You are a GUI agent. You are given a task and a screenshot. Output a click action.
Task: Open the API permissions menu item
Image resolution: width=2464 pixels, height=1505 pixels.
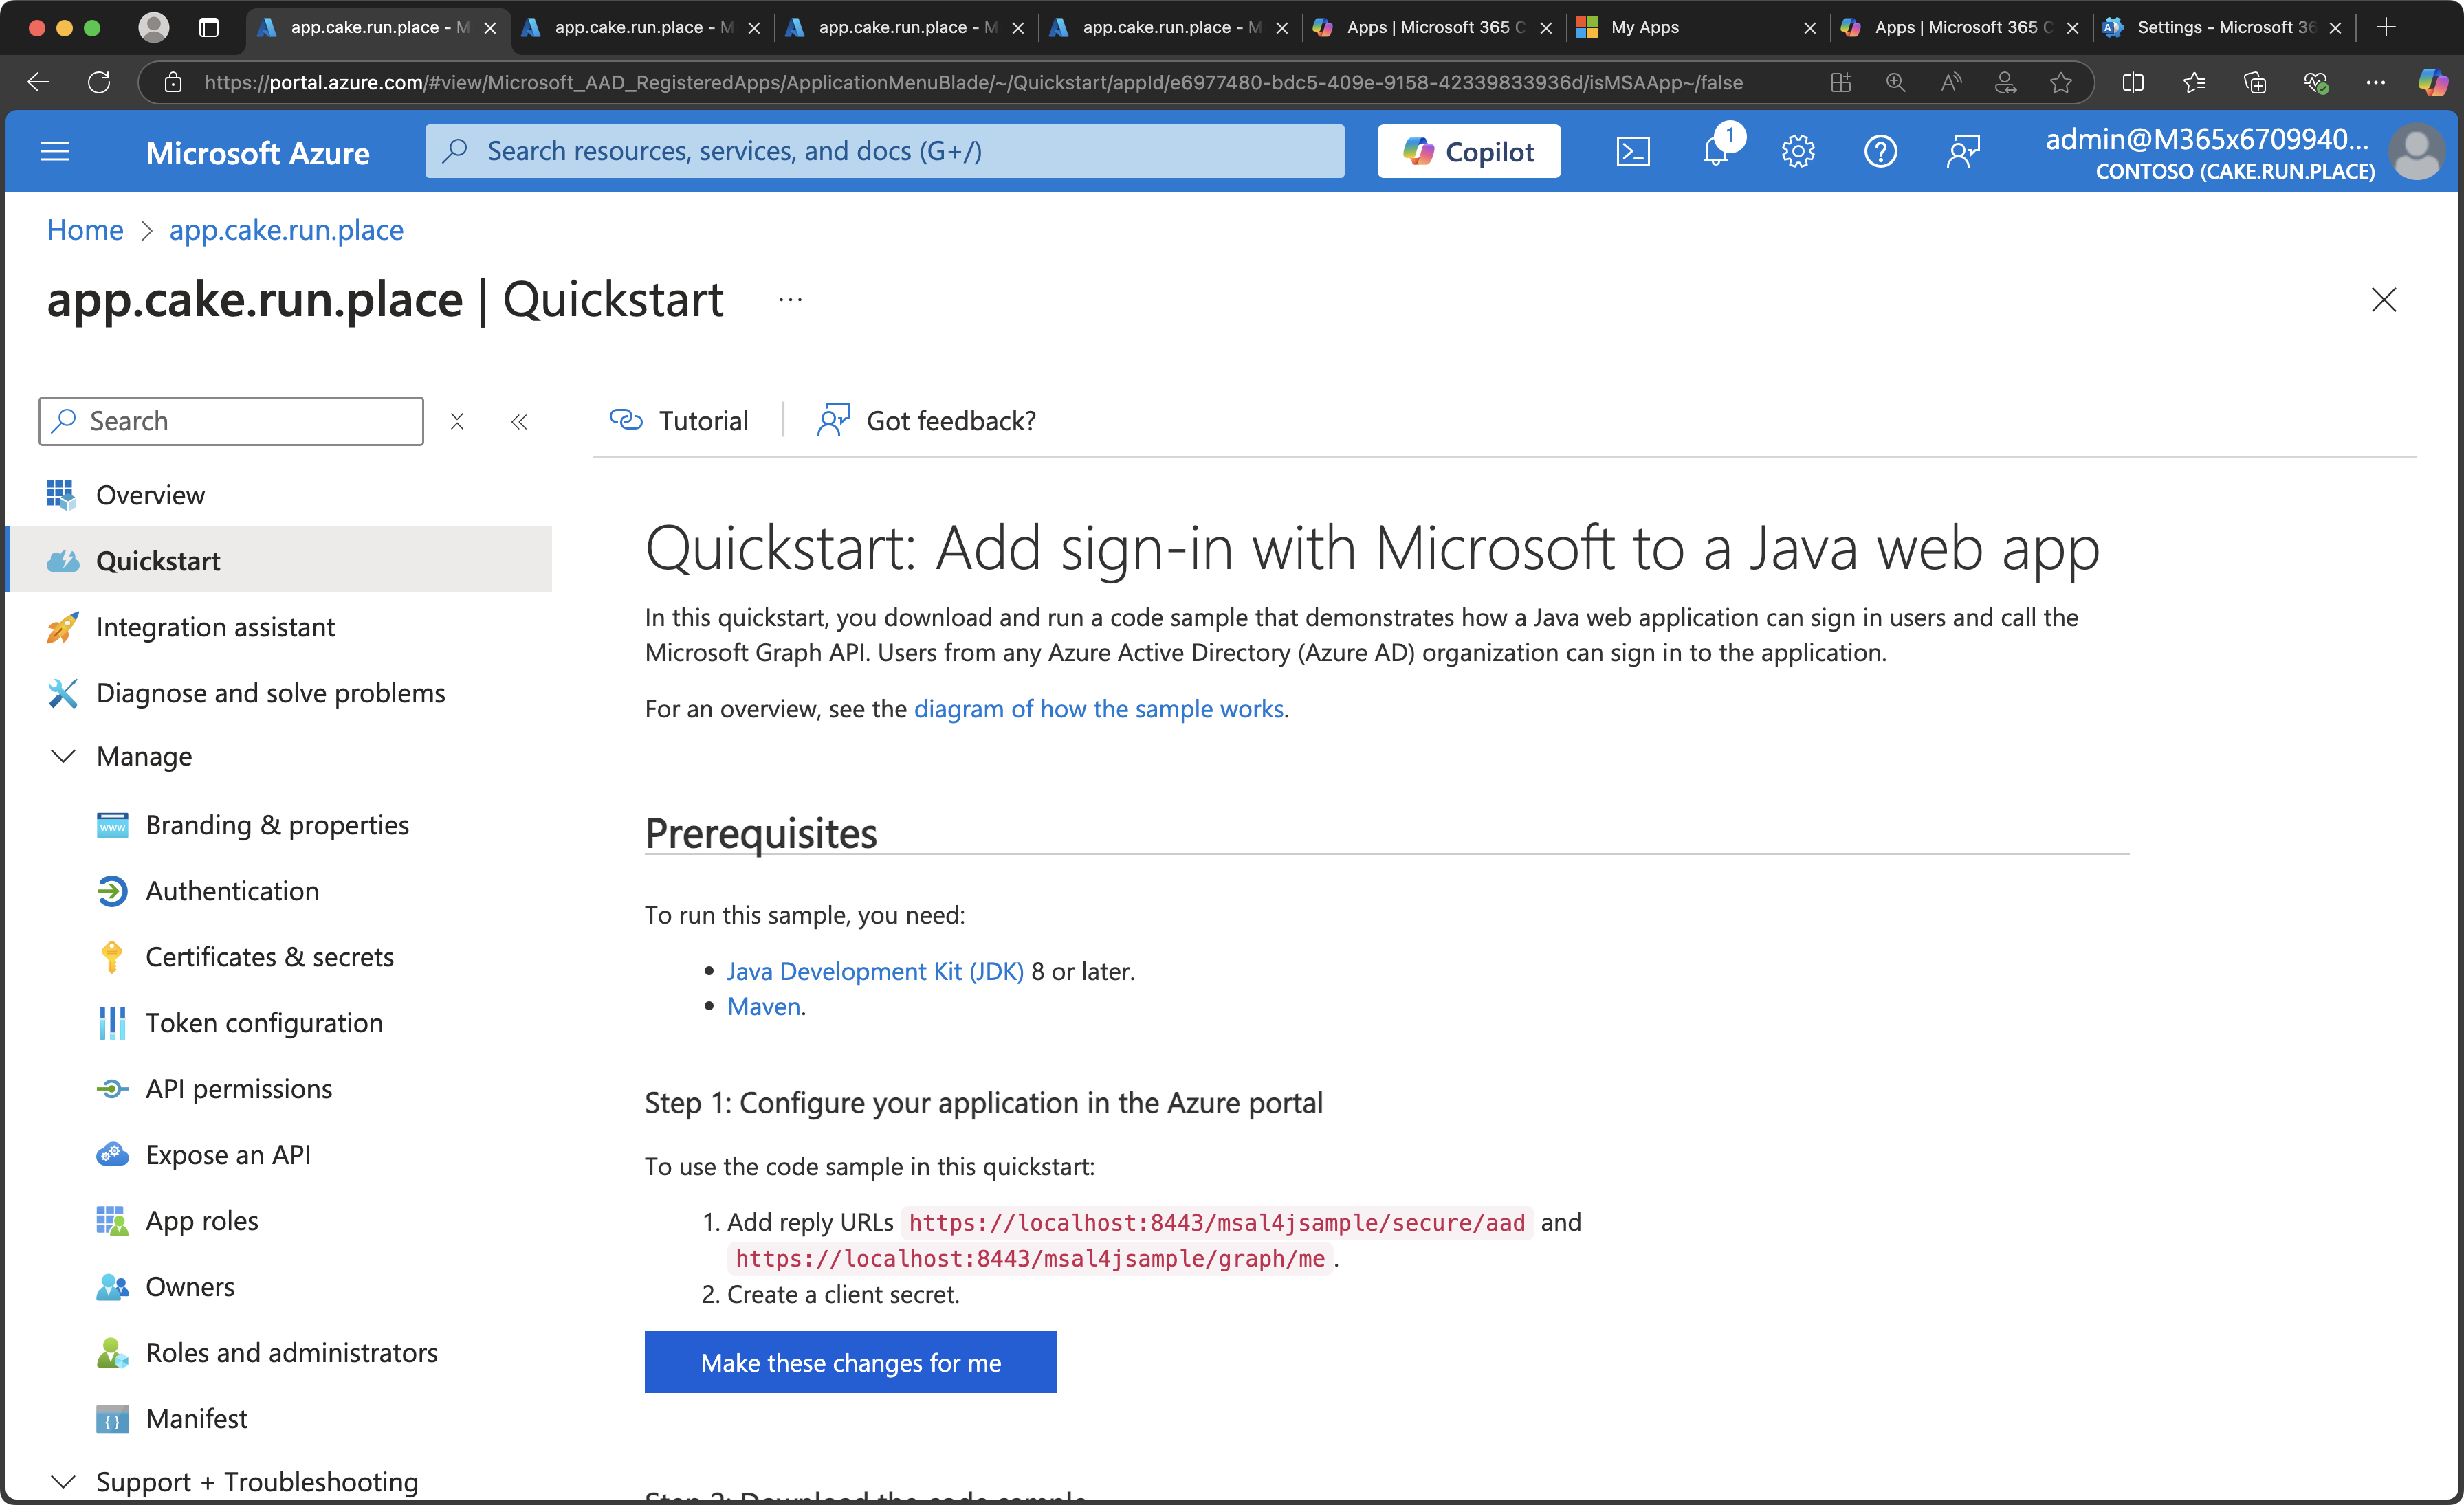(x=238, y=1089)
